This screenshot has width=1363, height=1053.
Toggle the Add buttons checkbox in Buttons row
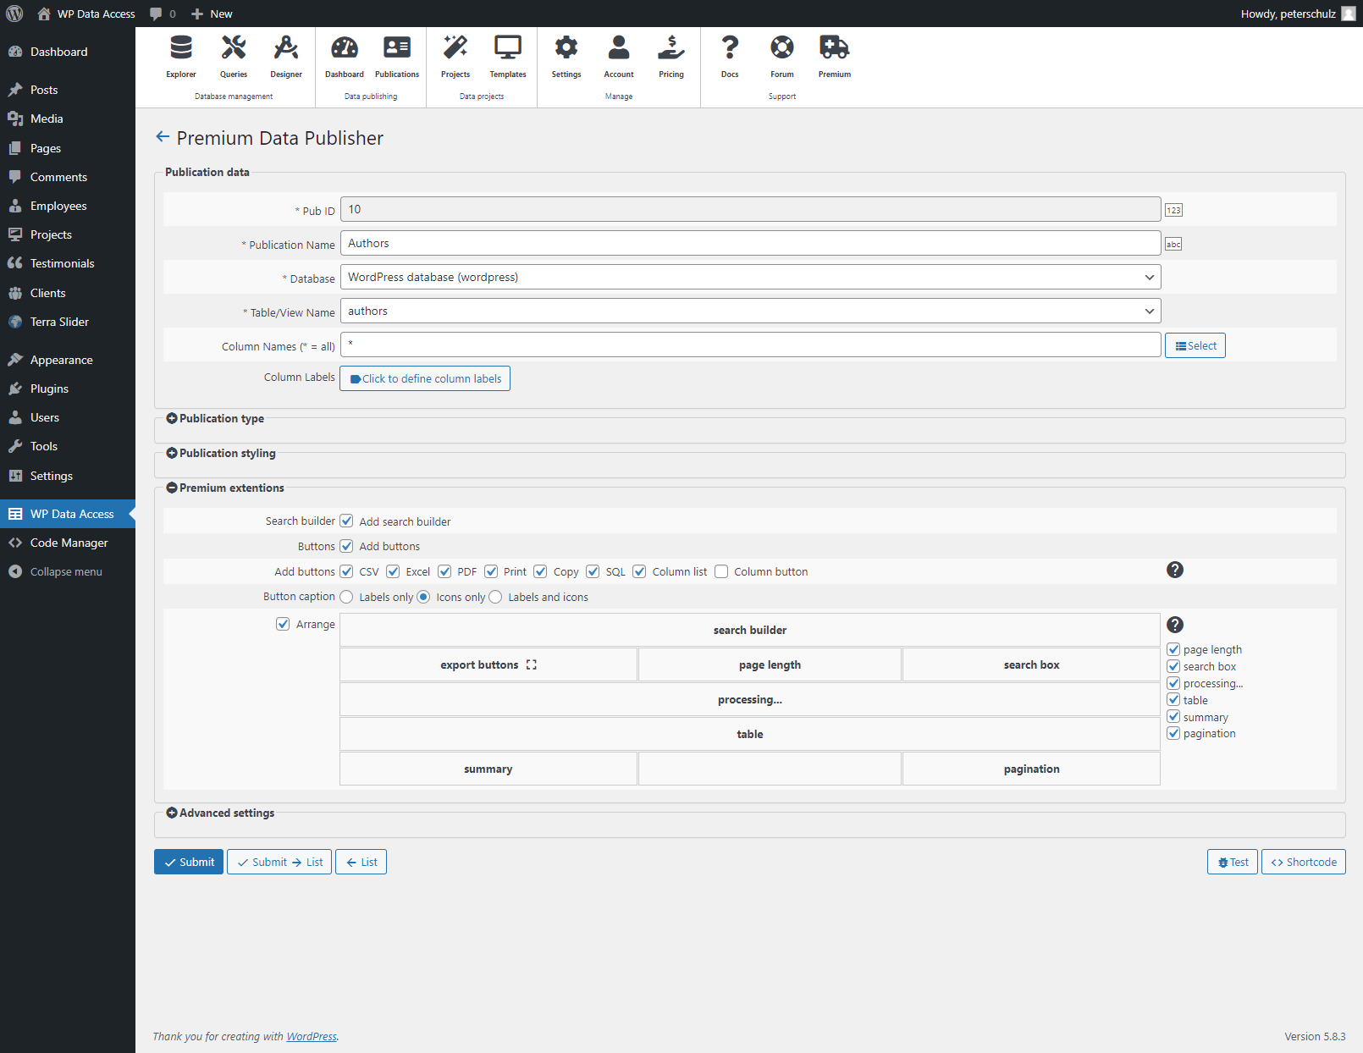pyautogui.click(x=346, y=546)
